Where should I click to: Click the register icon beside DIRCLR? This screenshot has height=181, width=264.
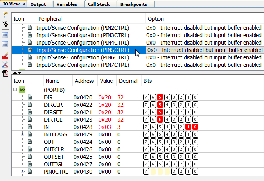[x=30, y=105]
